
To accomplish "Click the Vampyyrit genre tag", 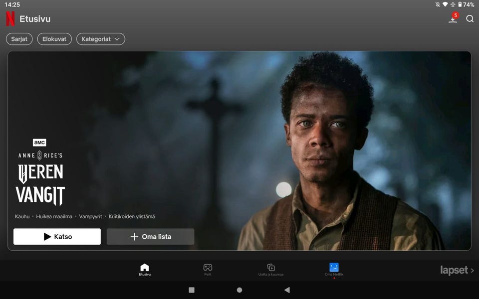I will [x=90, y=216].
